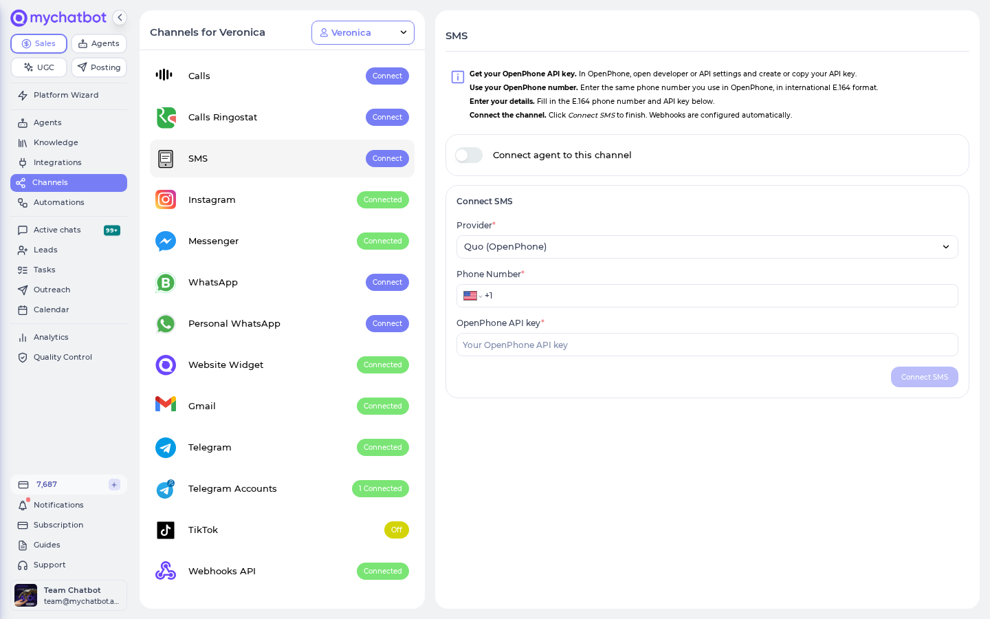This screenshot has width=990, height=619.
Task: Click the mychatbot logo
Action: pos(58,18)
